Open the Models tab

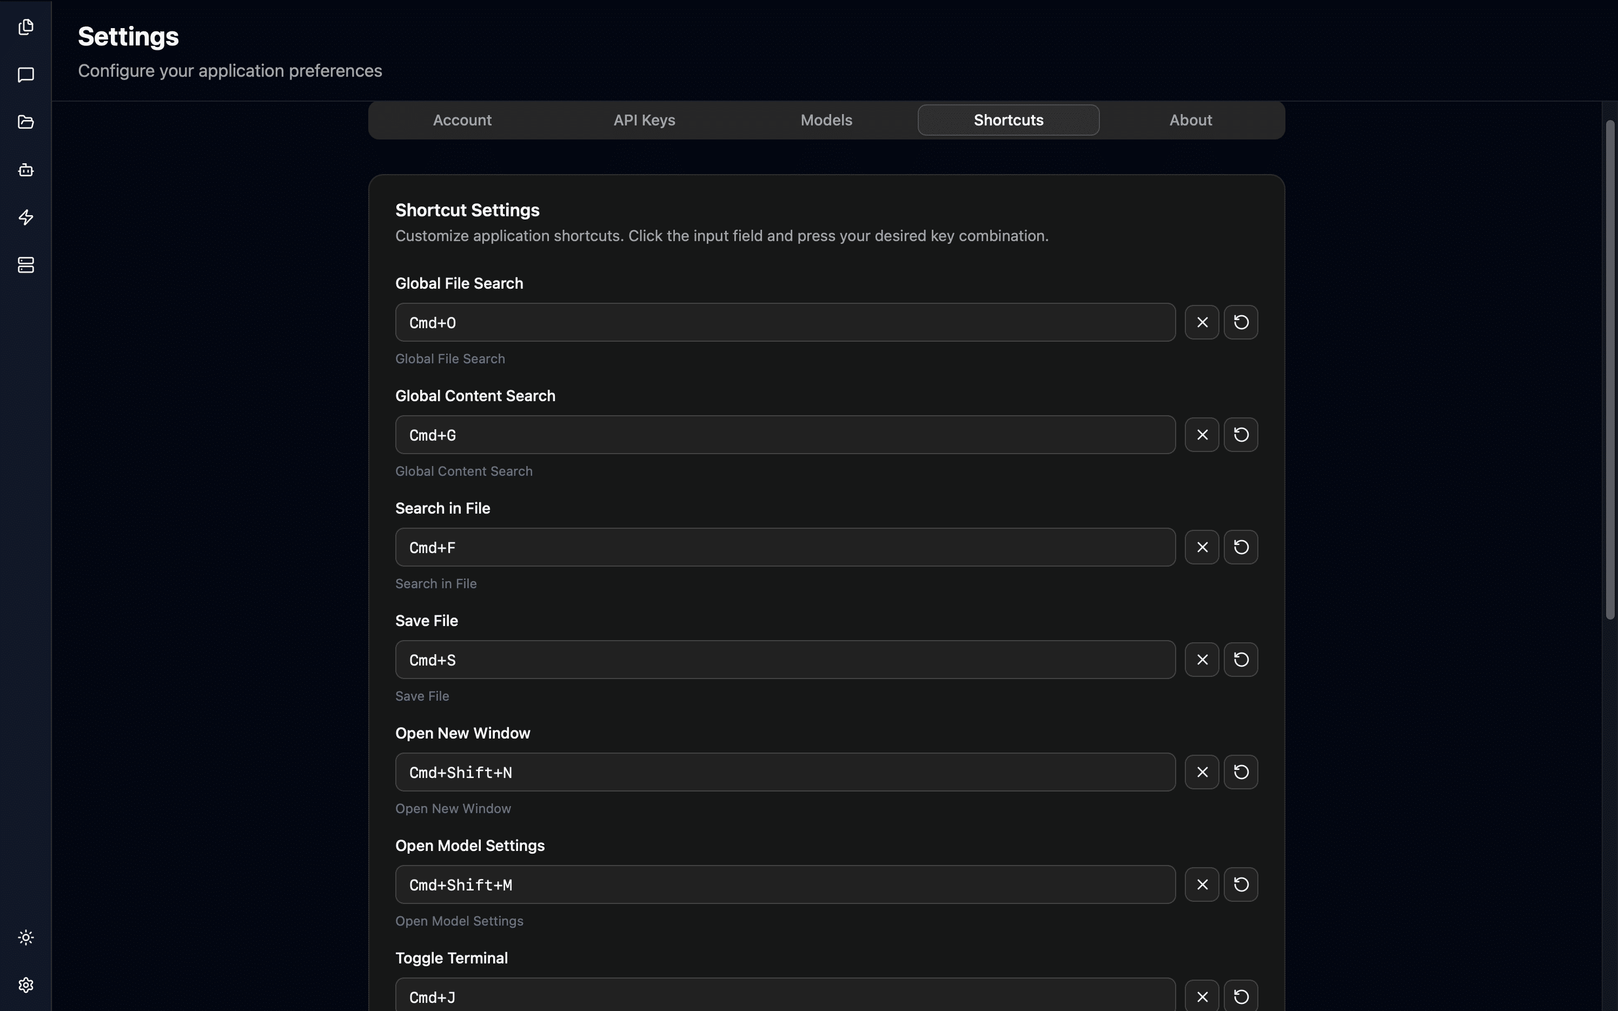pos(826,121)
